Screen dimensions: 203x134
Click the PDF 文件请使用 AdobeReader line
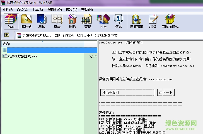coord(127,123)
